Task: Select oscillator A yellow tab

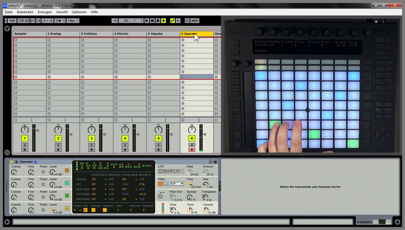Action: click(x=67, y=208)
